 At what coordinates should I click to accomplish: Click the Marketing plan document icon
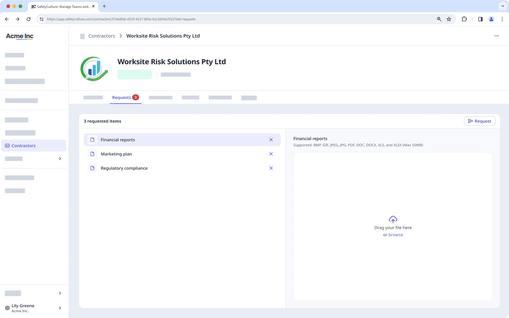tap(92, 154)
